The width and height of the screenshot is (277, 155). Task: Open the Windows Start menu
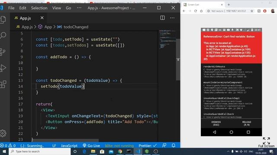pos(4,151)
